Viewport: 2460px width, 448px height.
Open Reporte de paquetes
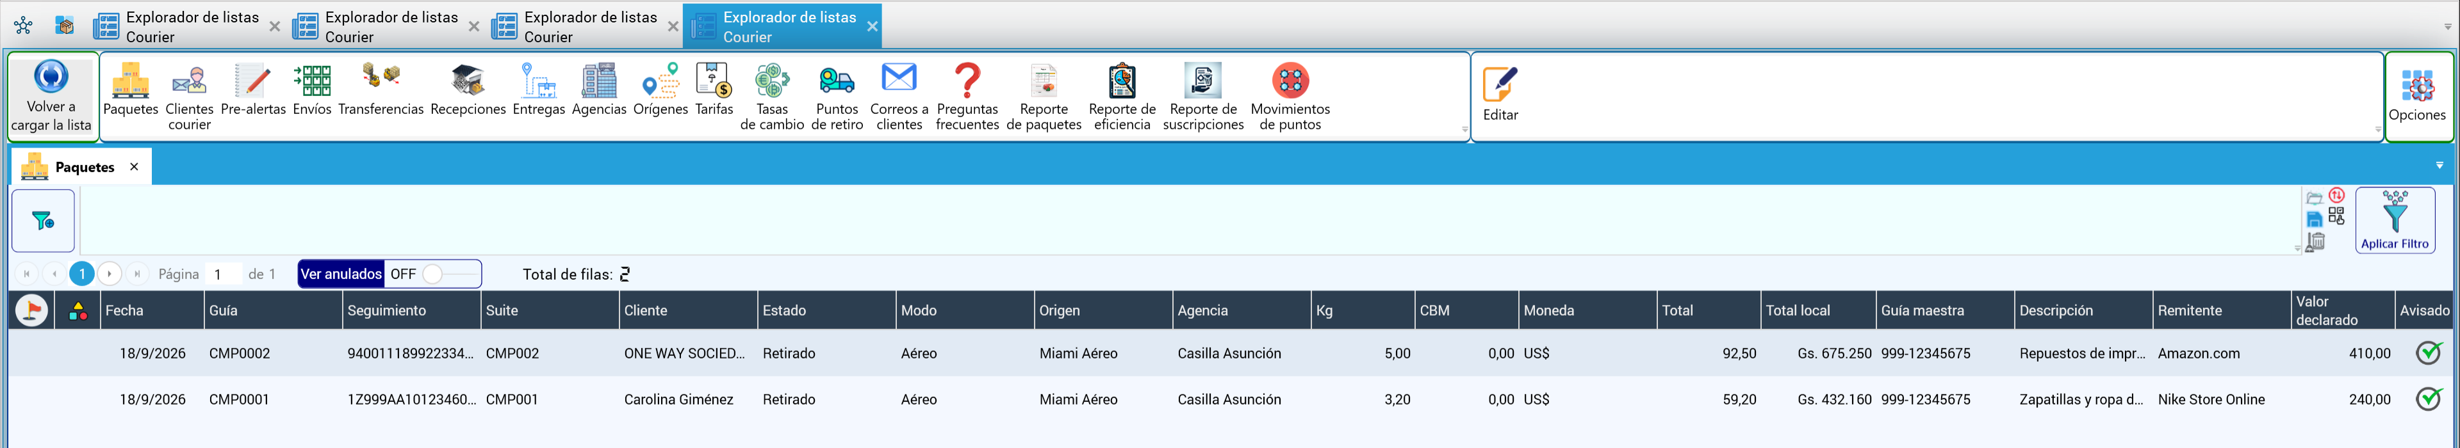pyautogui.click(x=1044, y=96)
